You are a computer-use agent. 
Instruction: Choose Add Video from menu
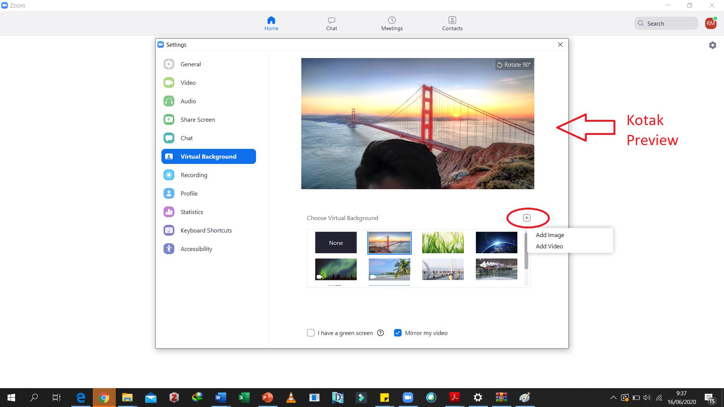coord(549,246)
